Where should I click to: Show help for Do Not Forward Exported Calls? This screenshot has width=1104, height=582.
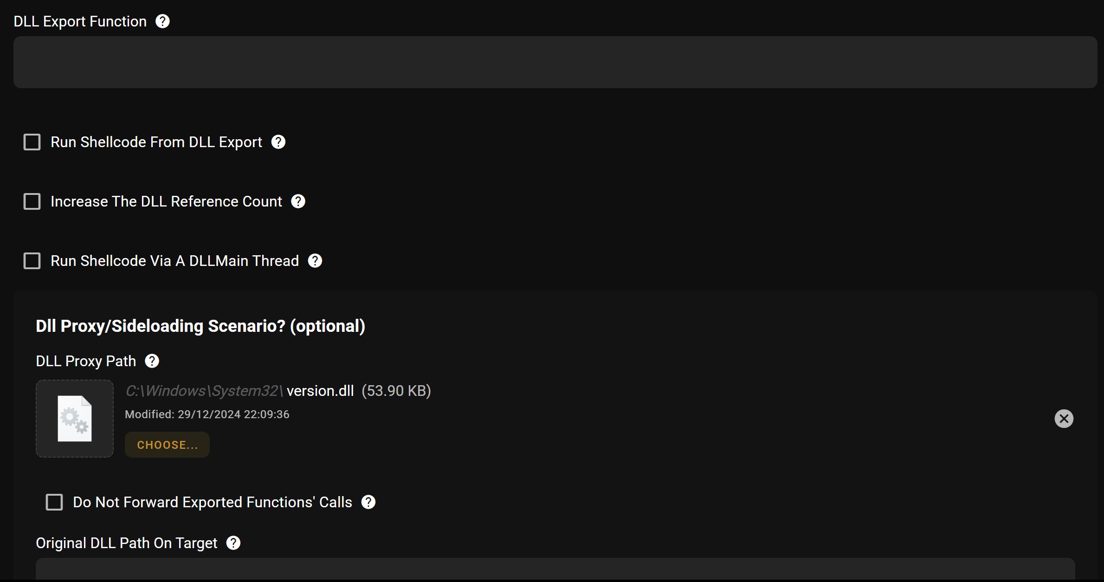(x=368, y=502)
